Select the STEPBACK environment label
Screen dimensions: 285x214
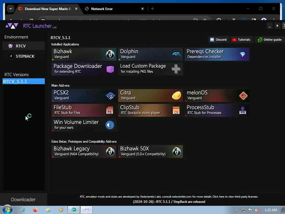pyautogui.click(x=25, y=56)
